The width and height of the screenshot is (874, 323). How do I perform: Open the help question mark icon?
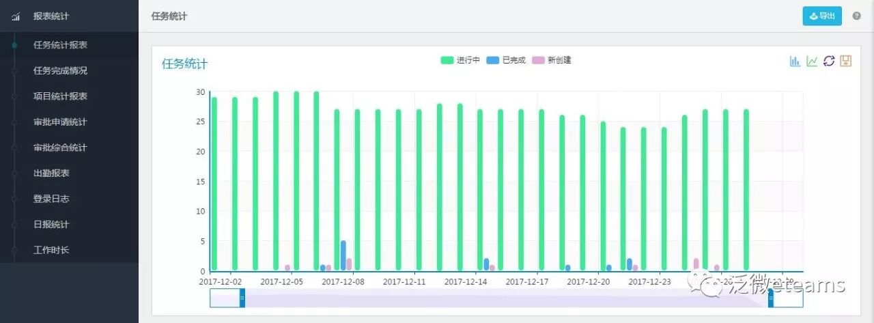(856, 16)
